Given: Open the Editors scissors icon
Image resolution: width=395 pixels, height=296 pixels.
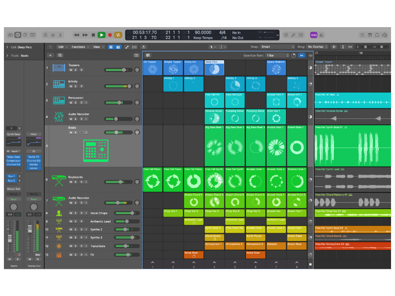Looking at the screenshot, I should click(60, 35).
